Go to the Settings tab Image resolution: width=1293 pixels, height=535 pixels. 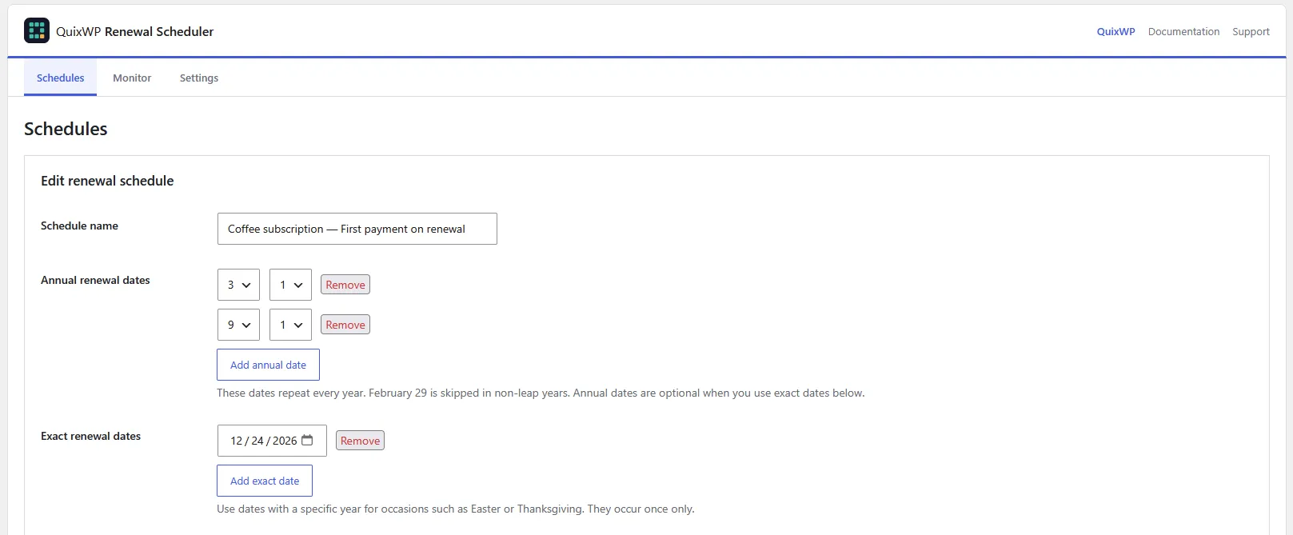point(199,78)
